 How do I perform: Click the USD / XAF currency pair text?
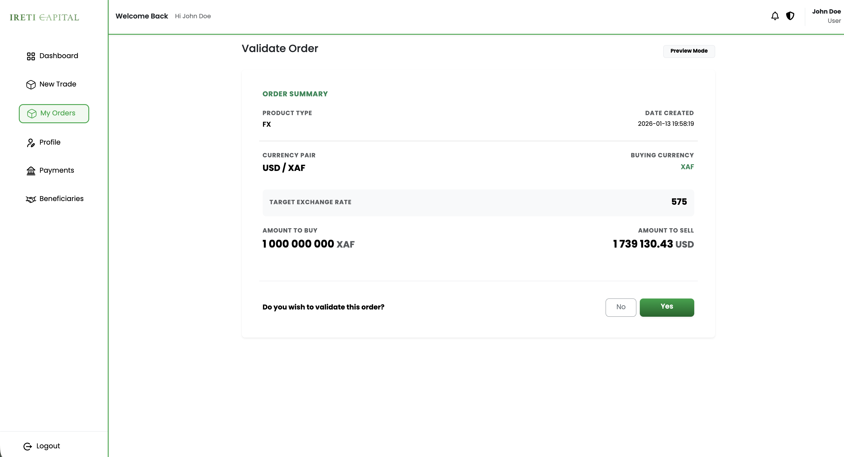(284, 168)
